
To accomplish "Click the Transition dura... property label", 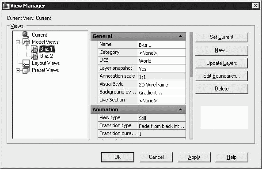I will (x=118, y=133).
